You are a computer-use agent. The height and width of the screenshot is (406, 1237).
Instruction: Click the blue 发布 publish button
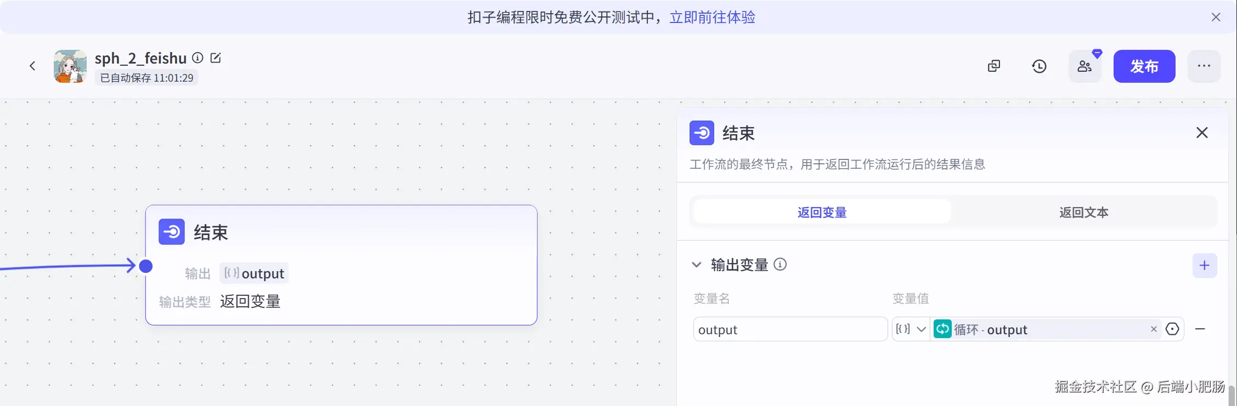coord(1144,66)
